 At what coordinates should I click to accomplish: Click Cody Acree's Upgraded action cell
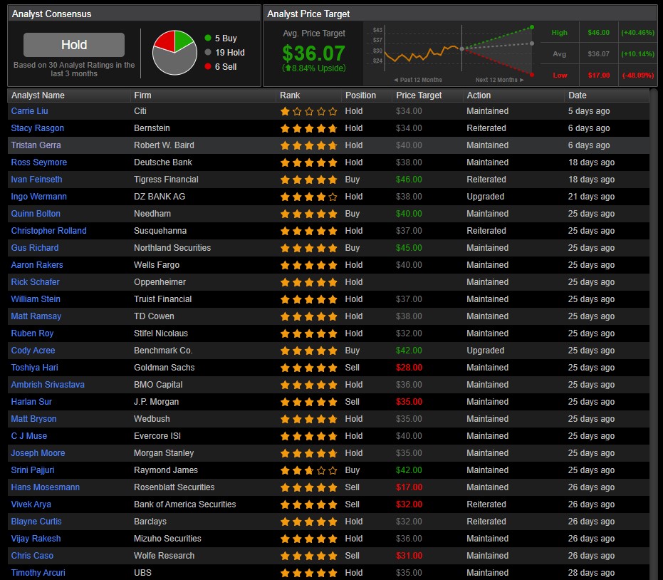pyautogui.click(x=486, y=351)
